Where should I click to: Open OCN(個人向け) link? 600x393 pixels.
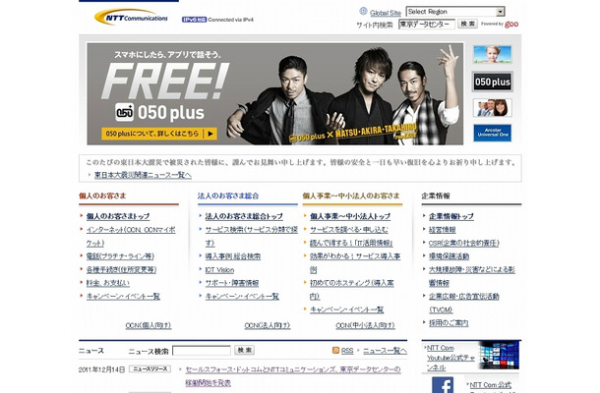tap(149, 325)
